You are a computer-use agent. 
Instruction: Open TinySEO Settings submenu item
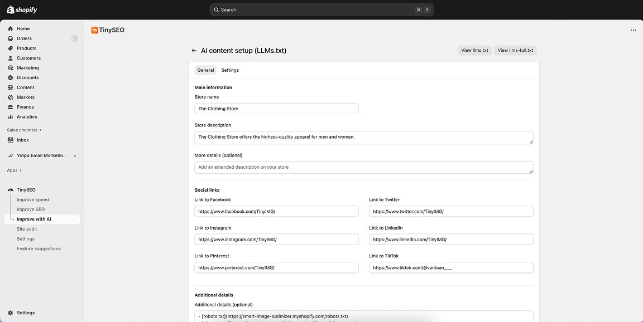(x=26, y=239)
